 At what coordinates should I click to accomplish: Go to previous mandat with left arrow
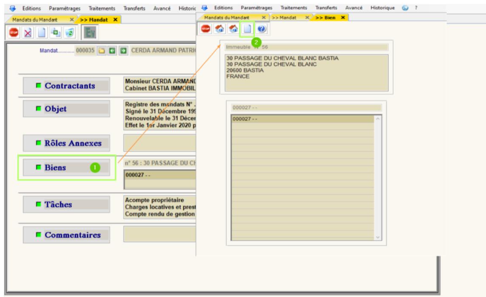click(x=112, y=50)
